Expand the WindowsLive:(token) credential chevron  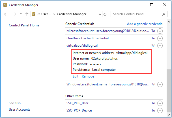pyautogui.click(x=160, y=85)
